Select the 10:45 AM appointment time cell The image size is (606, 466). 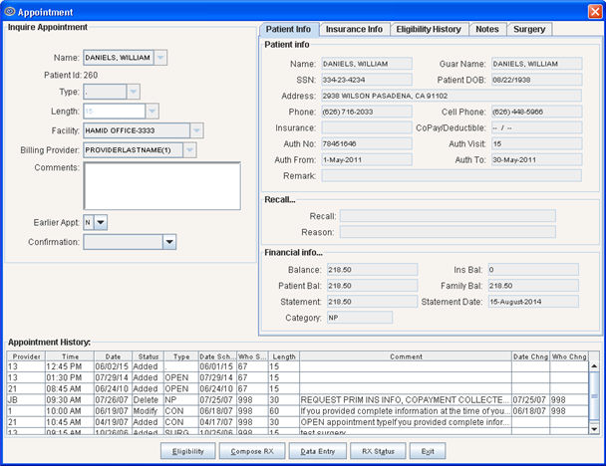(70, 422)
